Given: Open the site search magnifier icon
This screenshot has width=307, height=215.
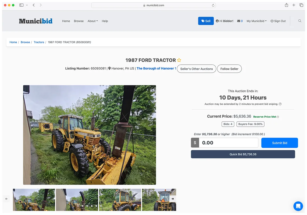Looking at the screenshot, I should [x=300, y=21].
